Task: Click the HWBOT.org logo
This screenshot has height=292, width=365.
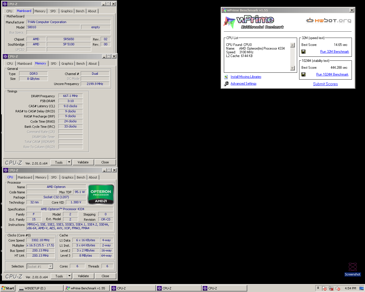Action: 328,20
